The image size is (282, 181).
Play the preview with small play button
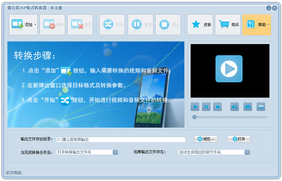[195, 107]
